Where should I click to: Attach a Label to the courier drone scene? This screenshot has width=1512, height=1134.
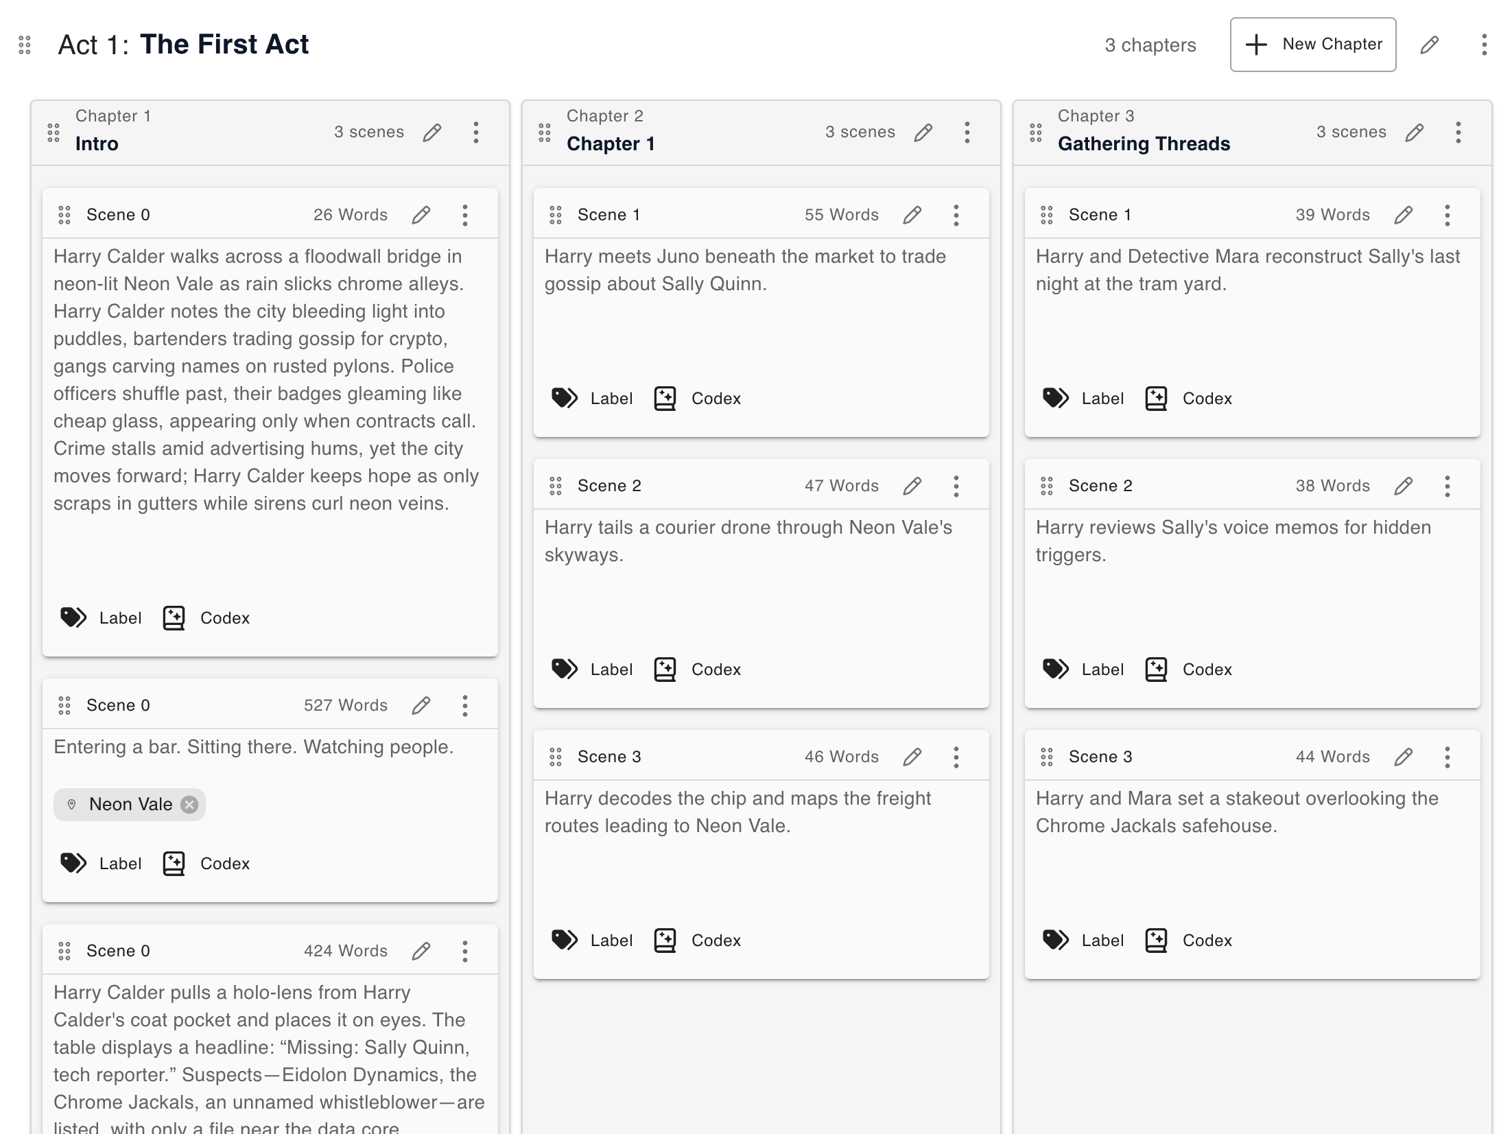coord(591,669)
